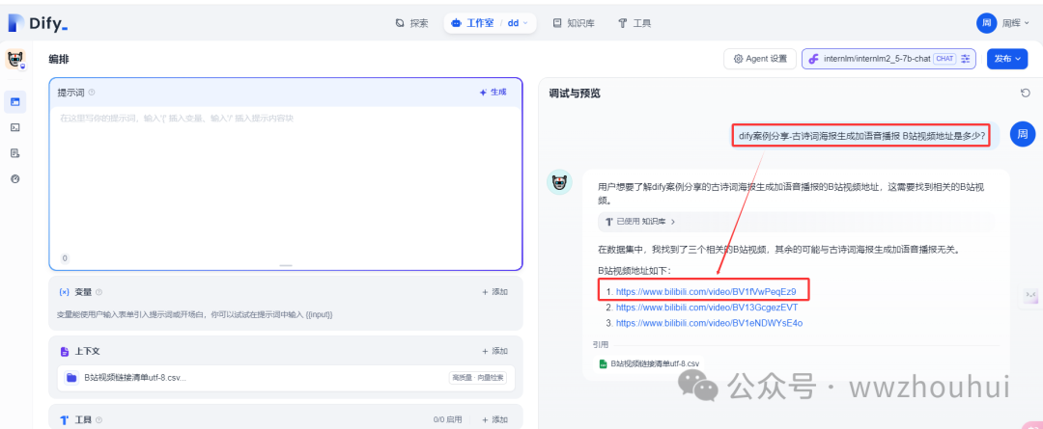Click the help icon beside 提示词

[x=92, y=93]
